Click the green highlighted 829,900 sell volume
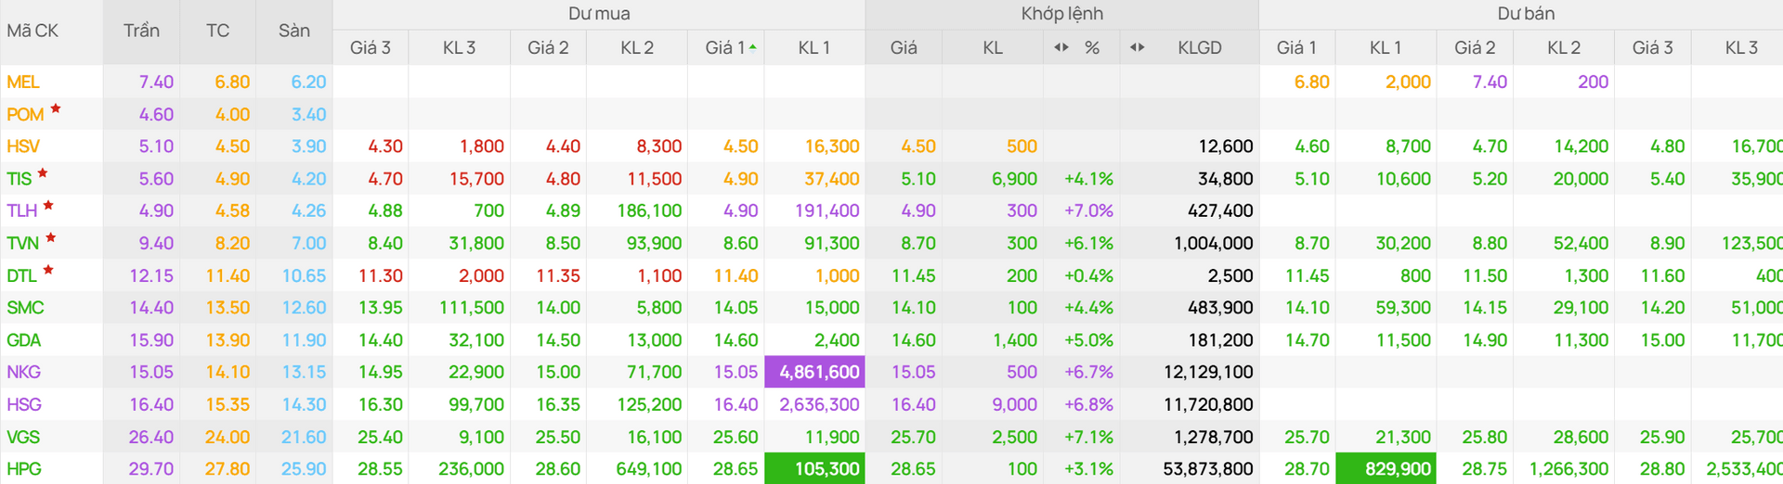 [x=1386, y=468]
